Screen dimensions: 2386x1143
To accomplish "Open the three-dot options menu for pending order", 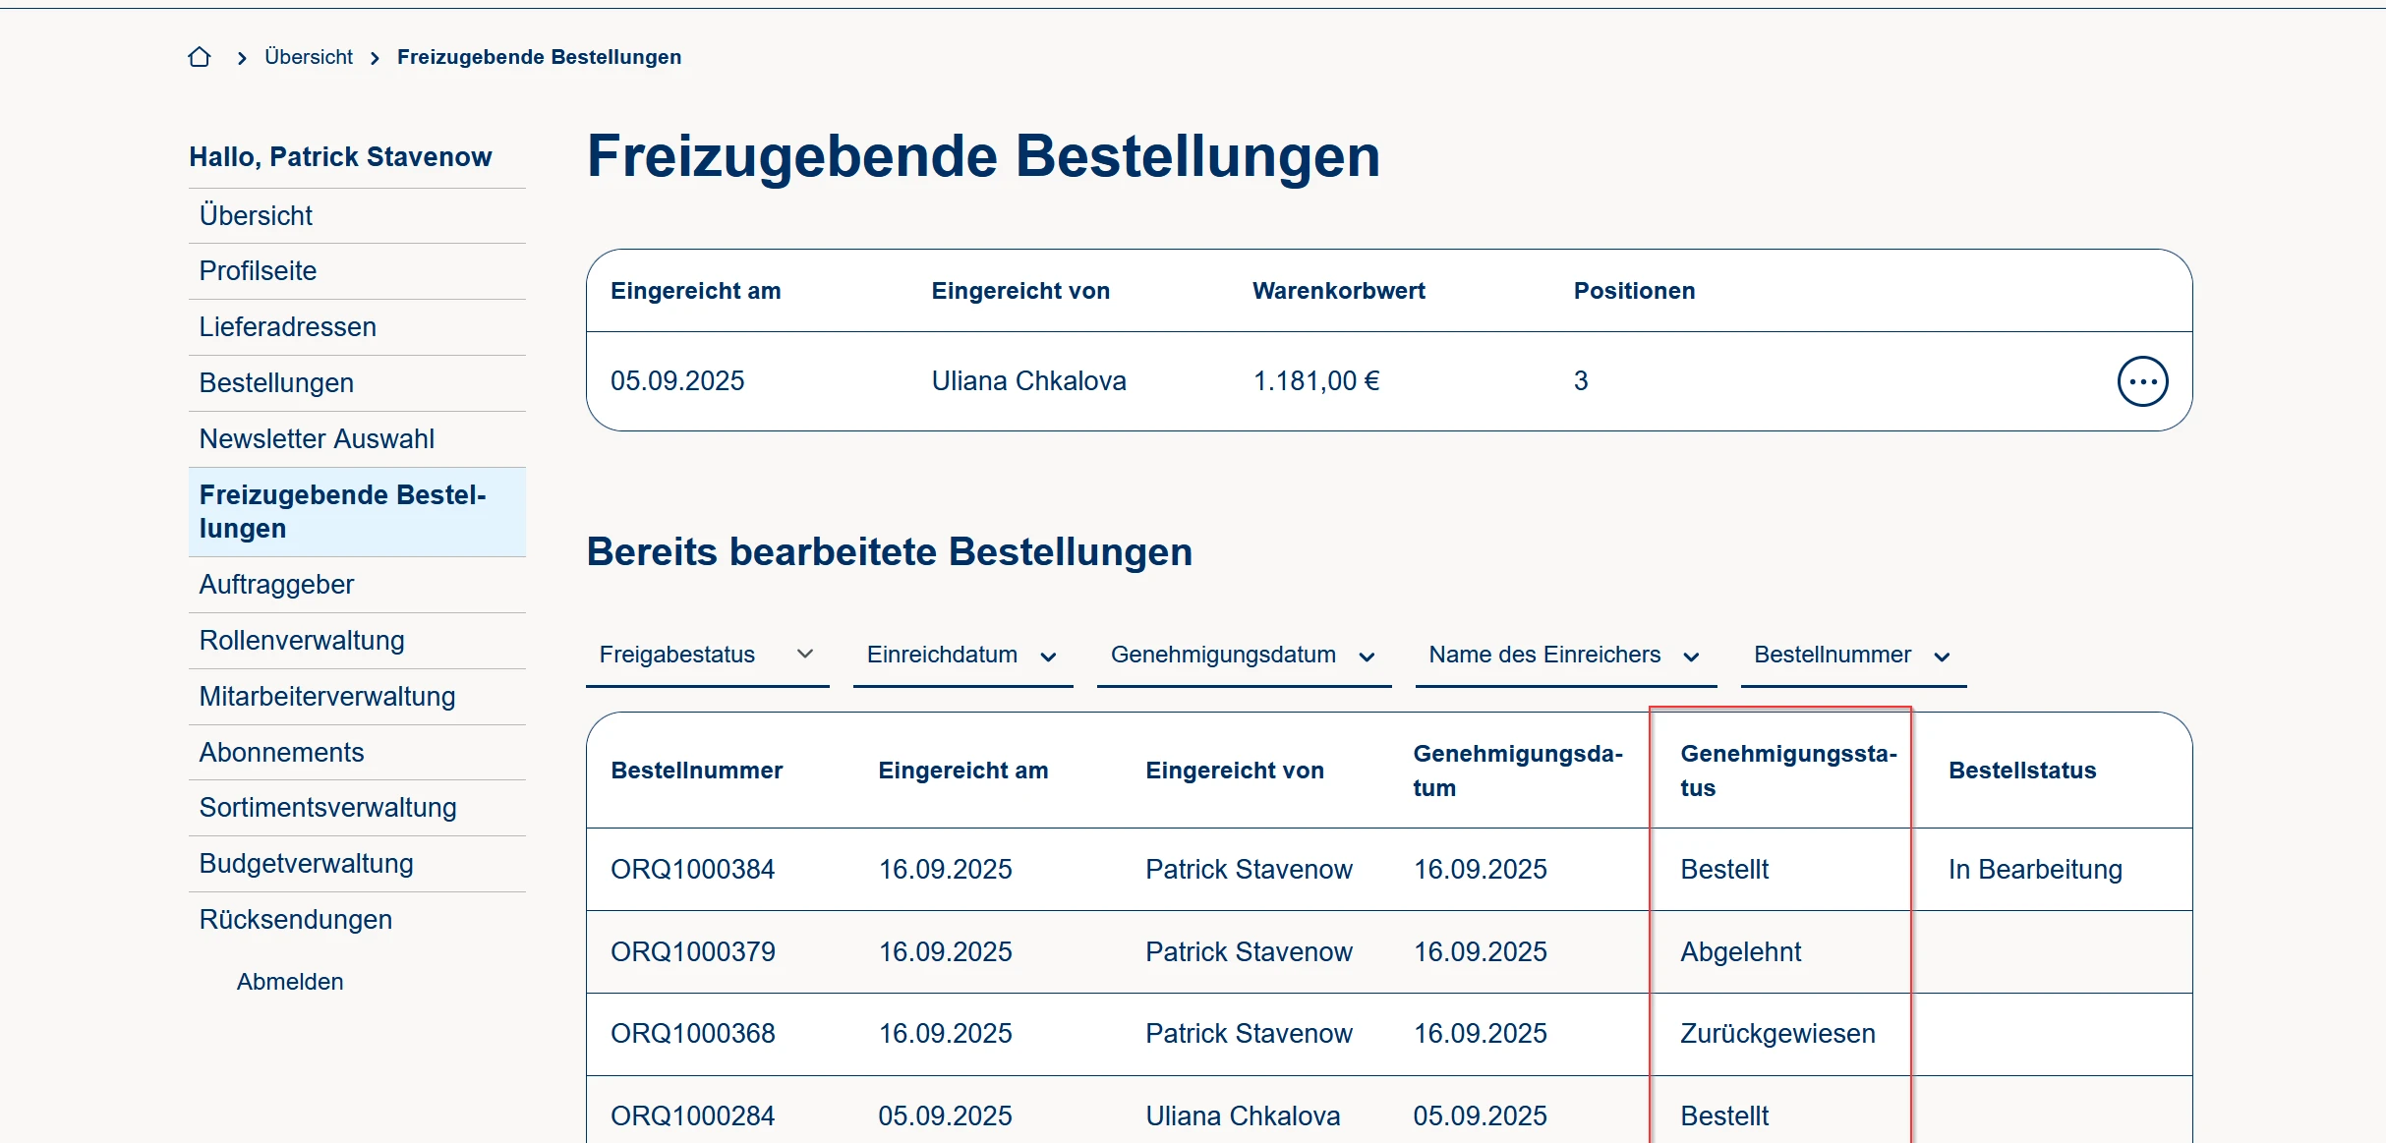I will pyautogui.click(x=2142, y=381).
